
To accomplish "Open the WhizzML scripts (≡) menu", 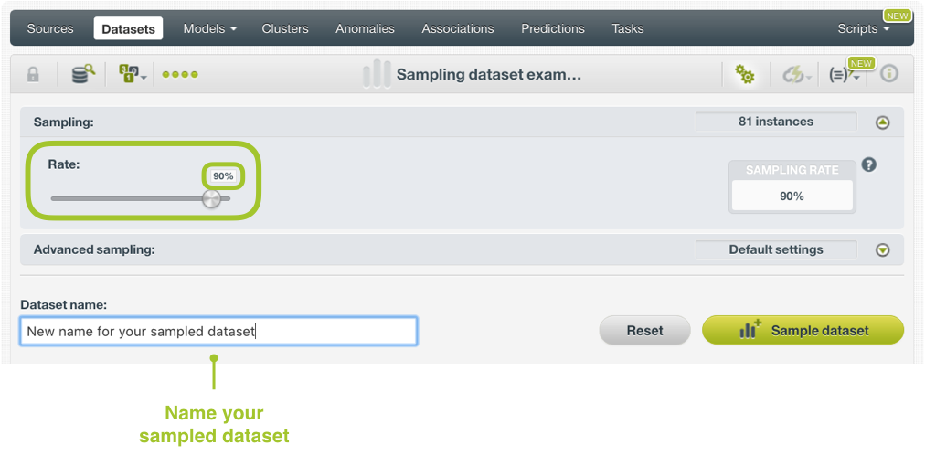I will click(843, 75).
